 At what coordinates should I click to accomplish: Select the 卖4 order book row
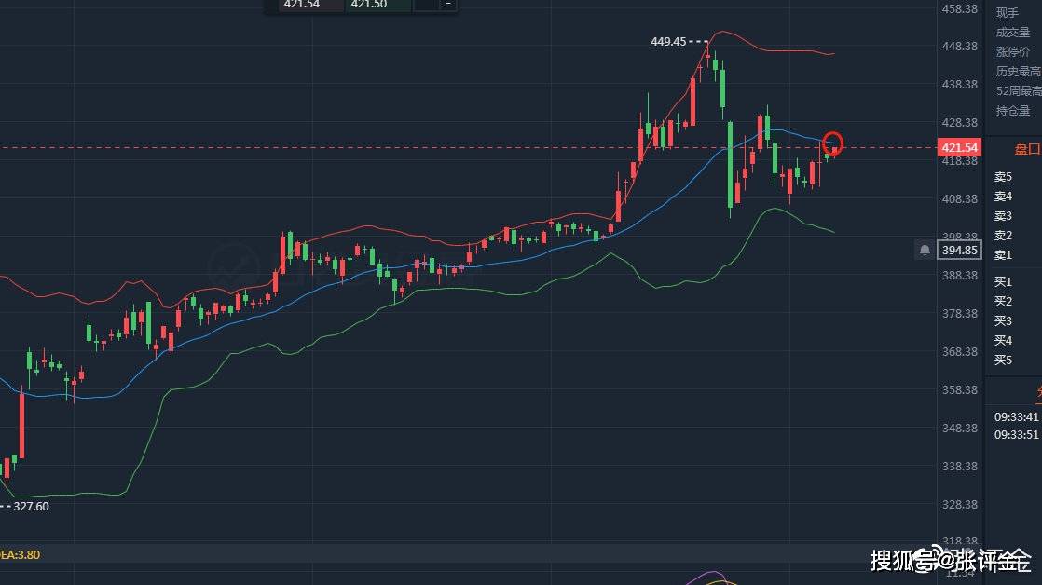coord(1004,197)
